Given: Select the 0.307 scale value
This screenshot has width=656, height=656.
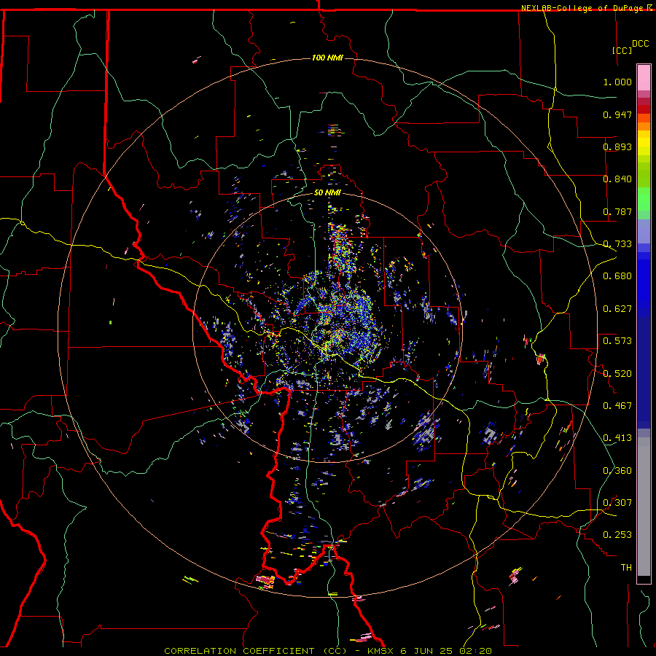Looking at the screenshot, I should pyautogui.click(x=617, y=503).
